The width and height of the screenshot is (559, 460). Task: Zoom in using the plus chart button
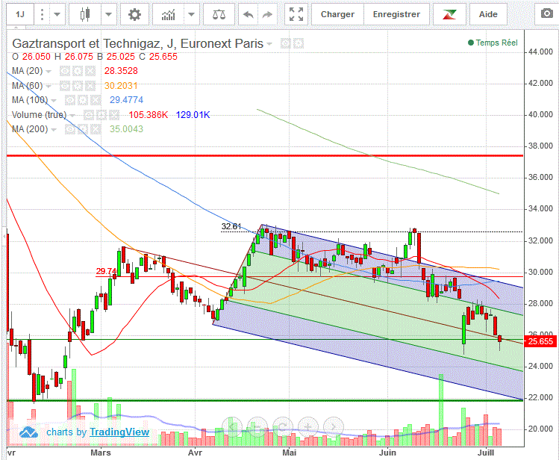pos(307,427)
